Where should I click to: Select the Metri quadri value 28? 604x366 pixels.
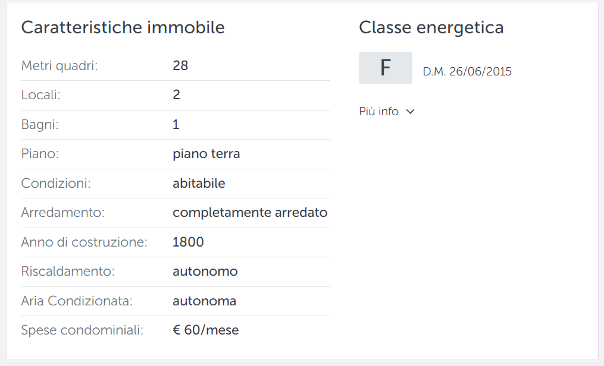pyautogui.click(x=180, y=66)
